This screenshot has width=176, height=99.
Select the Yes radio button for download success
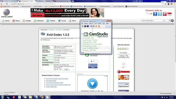click(57, 70)
